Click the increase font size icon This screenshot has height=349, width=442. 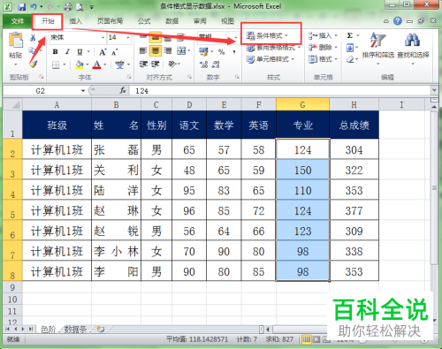point(103,52)
